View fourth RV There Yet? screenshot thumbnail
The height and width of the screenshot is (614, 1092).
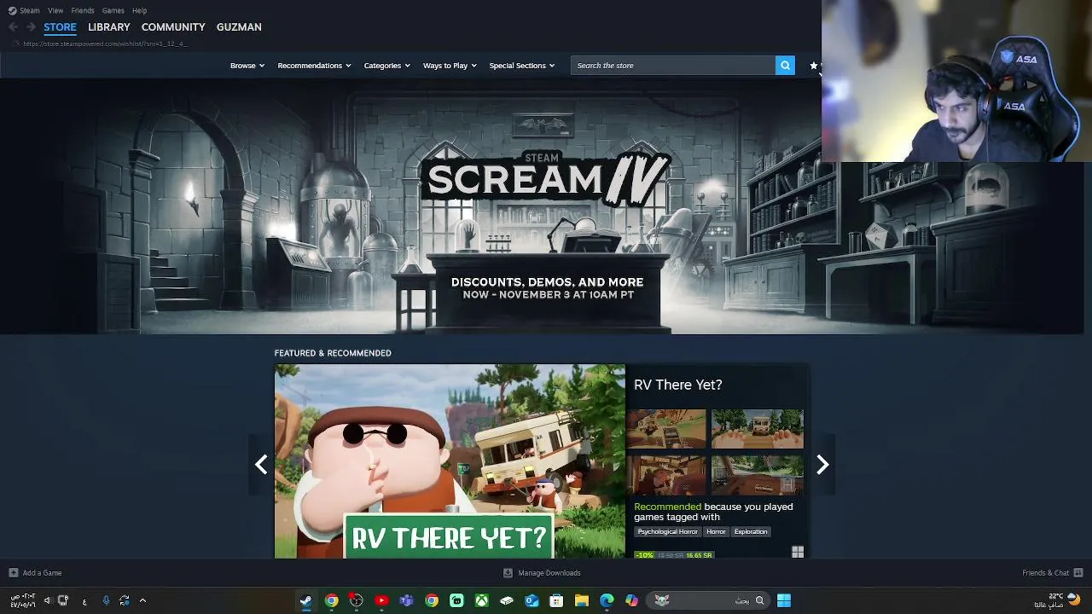(758, 475)
